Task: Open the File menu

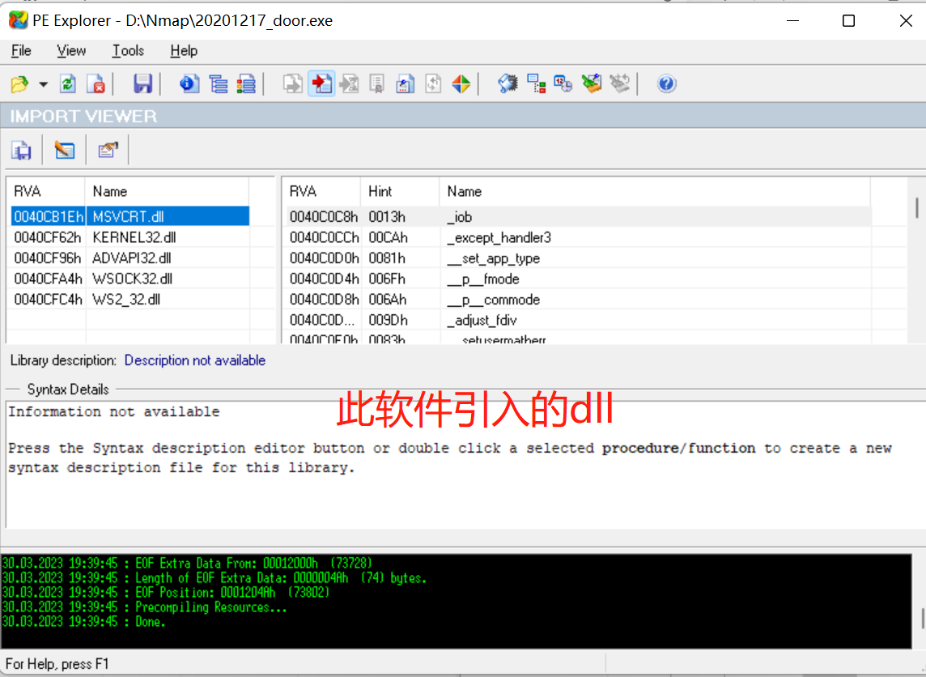Action: 21,51
